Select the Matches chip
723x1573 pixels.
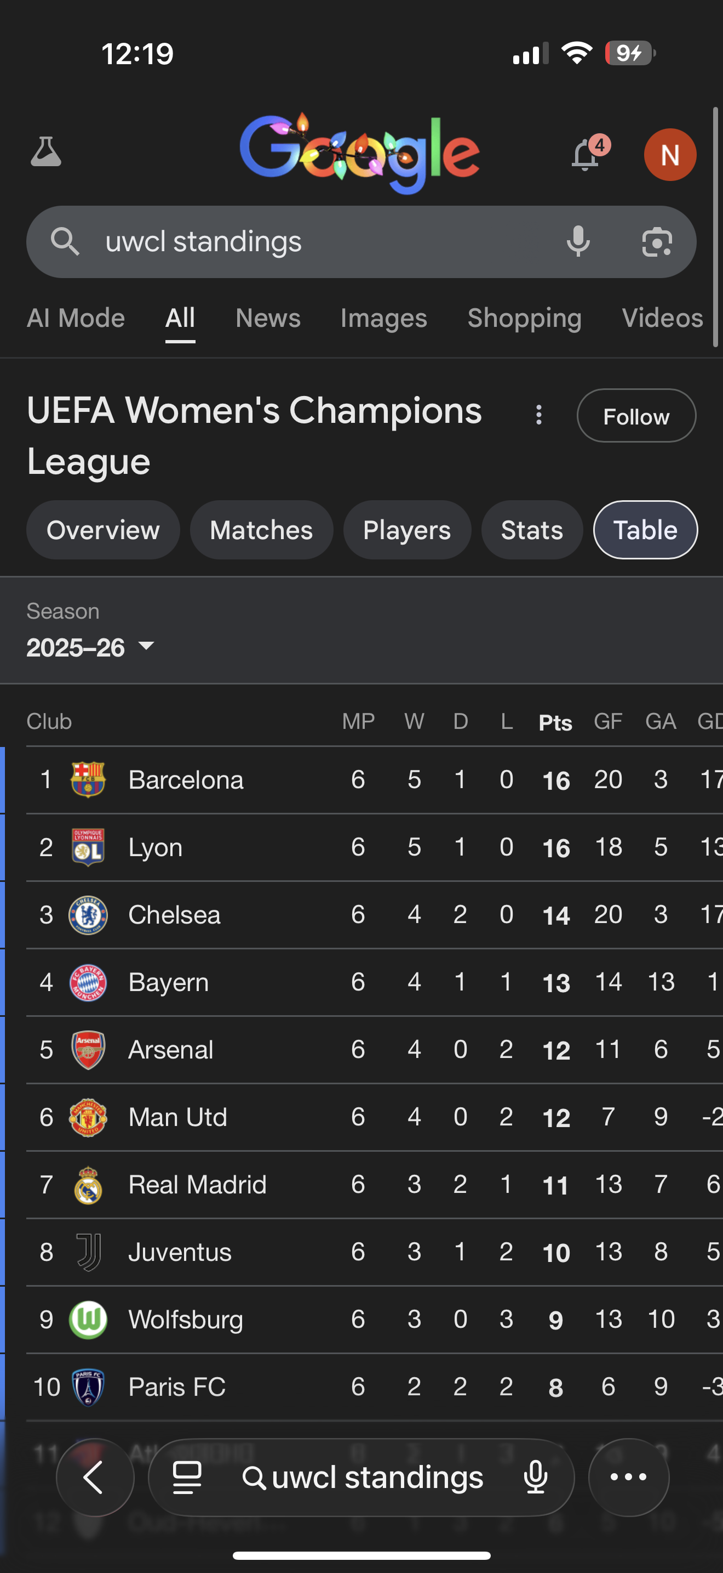[261, 530]
